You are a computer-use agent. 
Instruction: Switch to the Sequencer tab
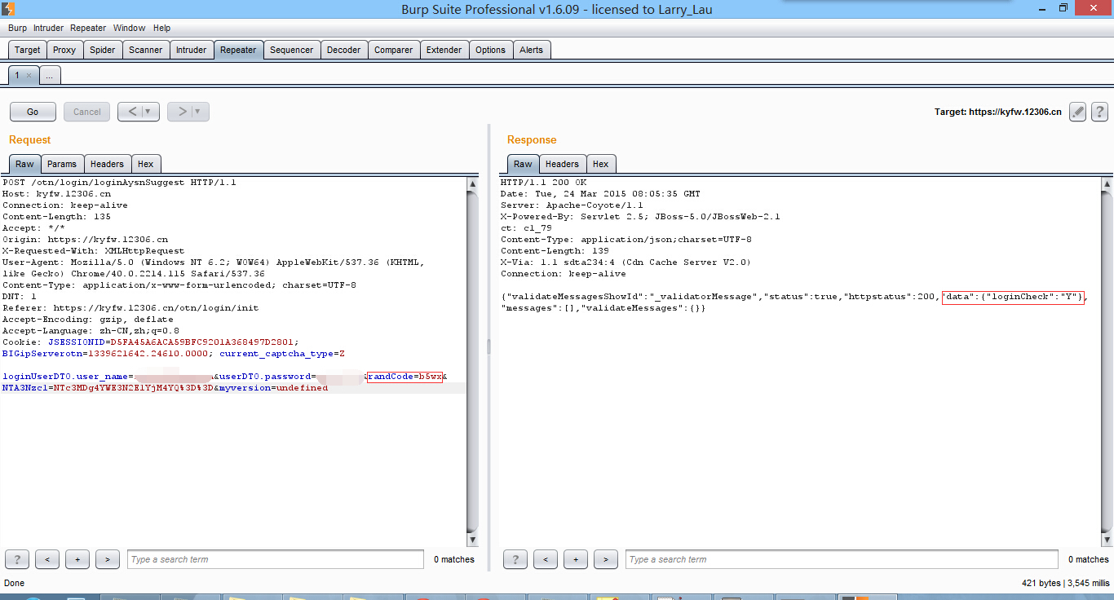[x=291, y=50]
